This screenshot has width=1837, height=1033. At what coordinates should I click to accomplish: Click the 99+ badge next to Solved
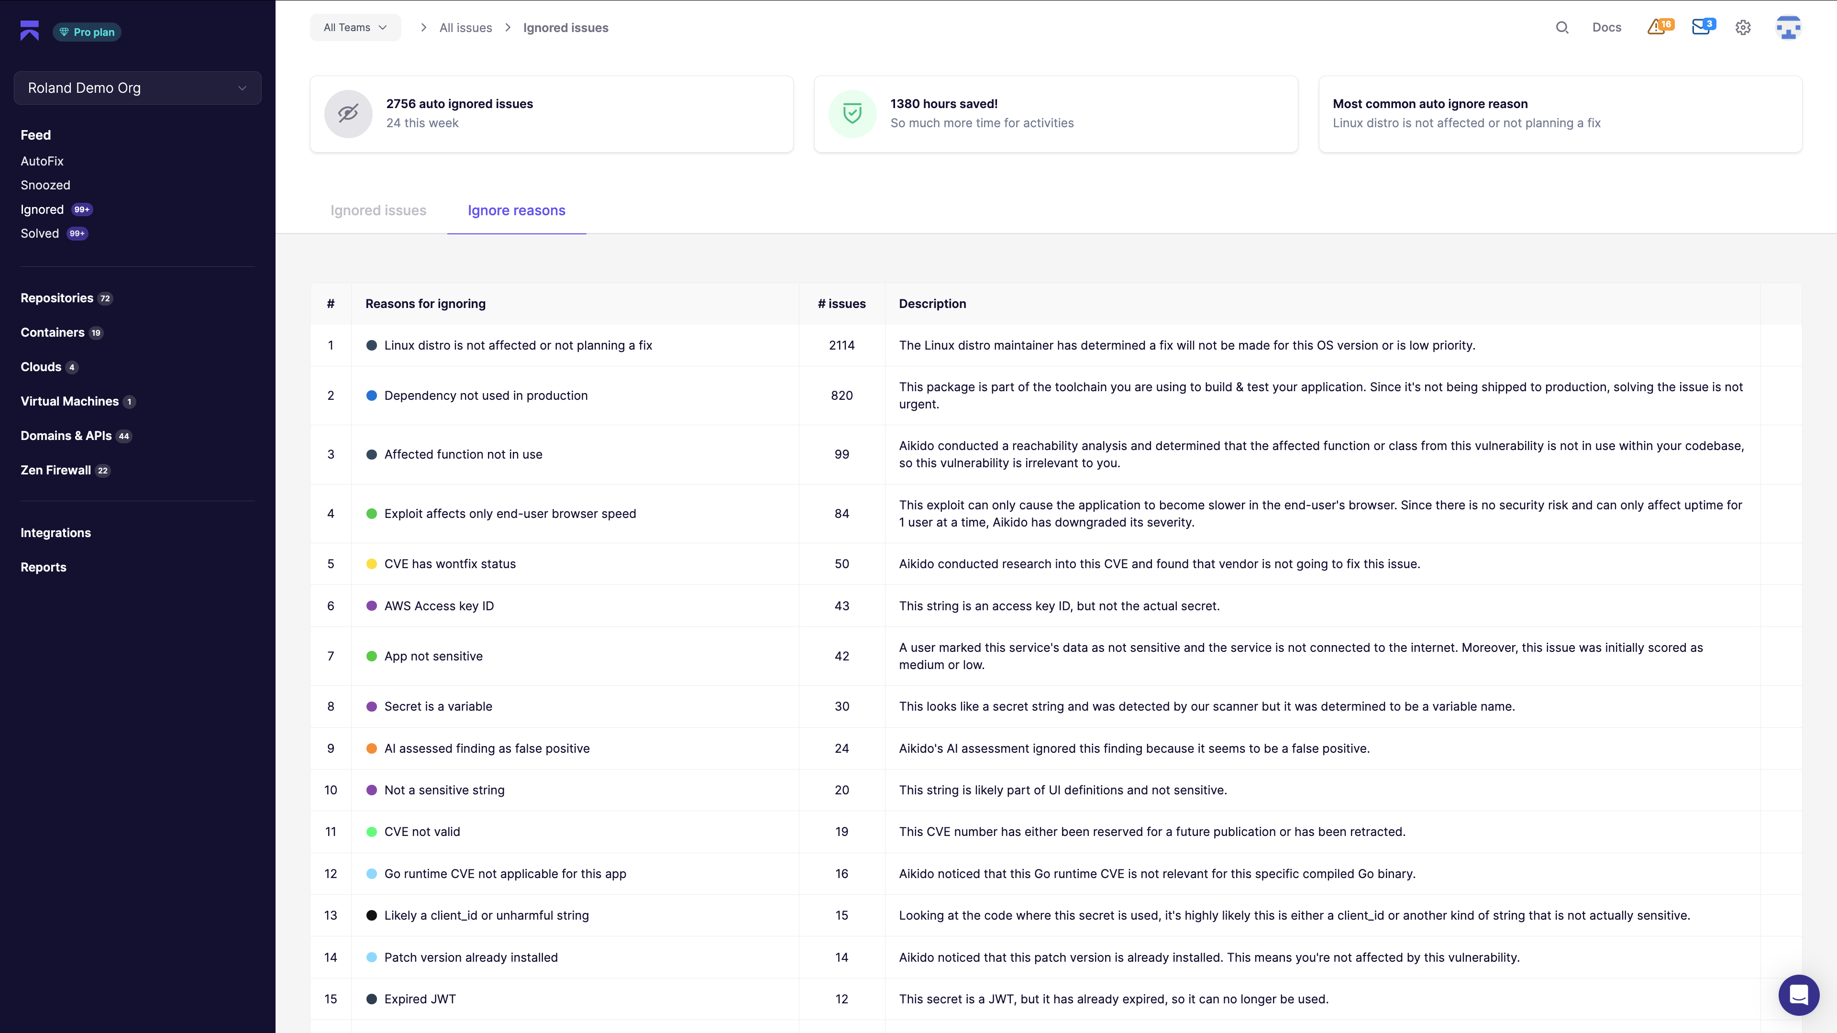(x=77, y=233)
